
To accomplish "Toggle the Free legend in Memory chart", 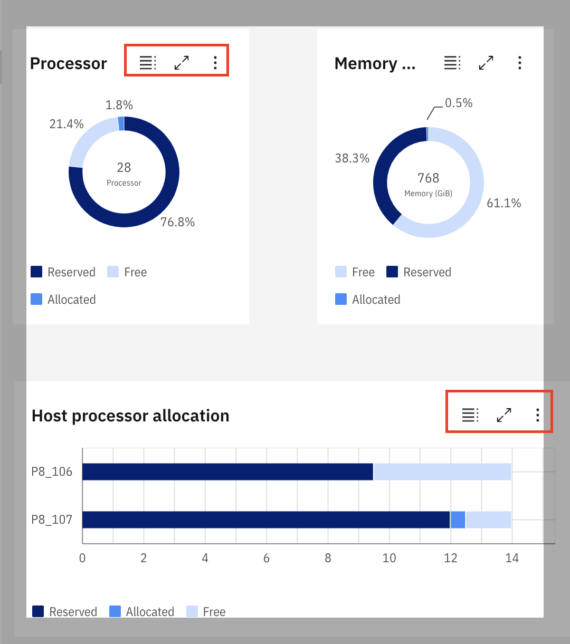I will tap(364, 272).
